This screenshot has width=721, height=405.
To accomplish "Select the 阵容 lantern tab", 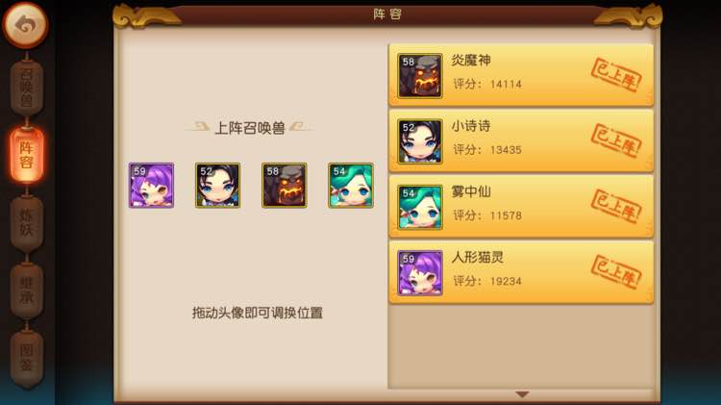I will (27, 155).
